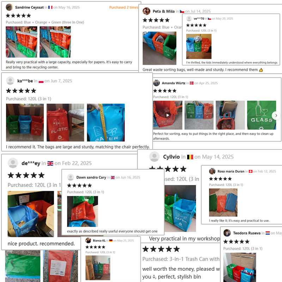Open Sandrine Ceyssat's profile avatar
This screenshot has height=282, width=282.
10,7
